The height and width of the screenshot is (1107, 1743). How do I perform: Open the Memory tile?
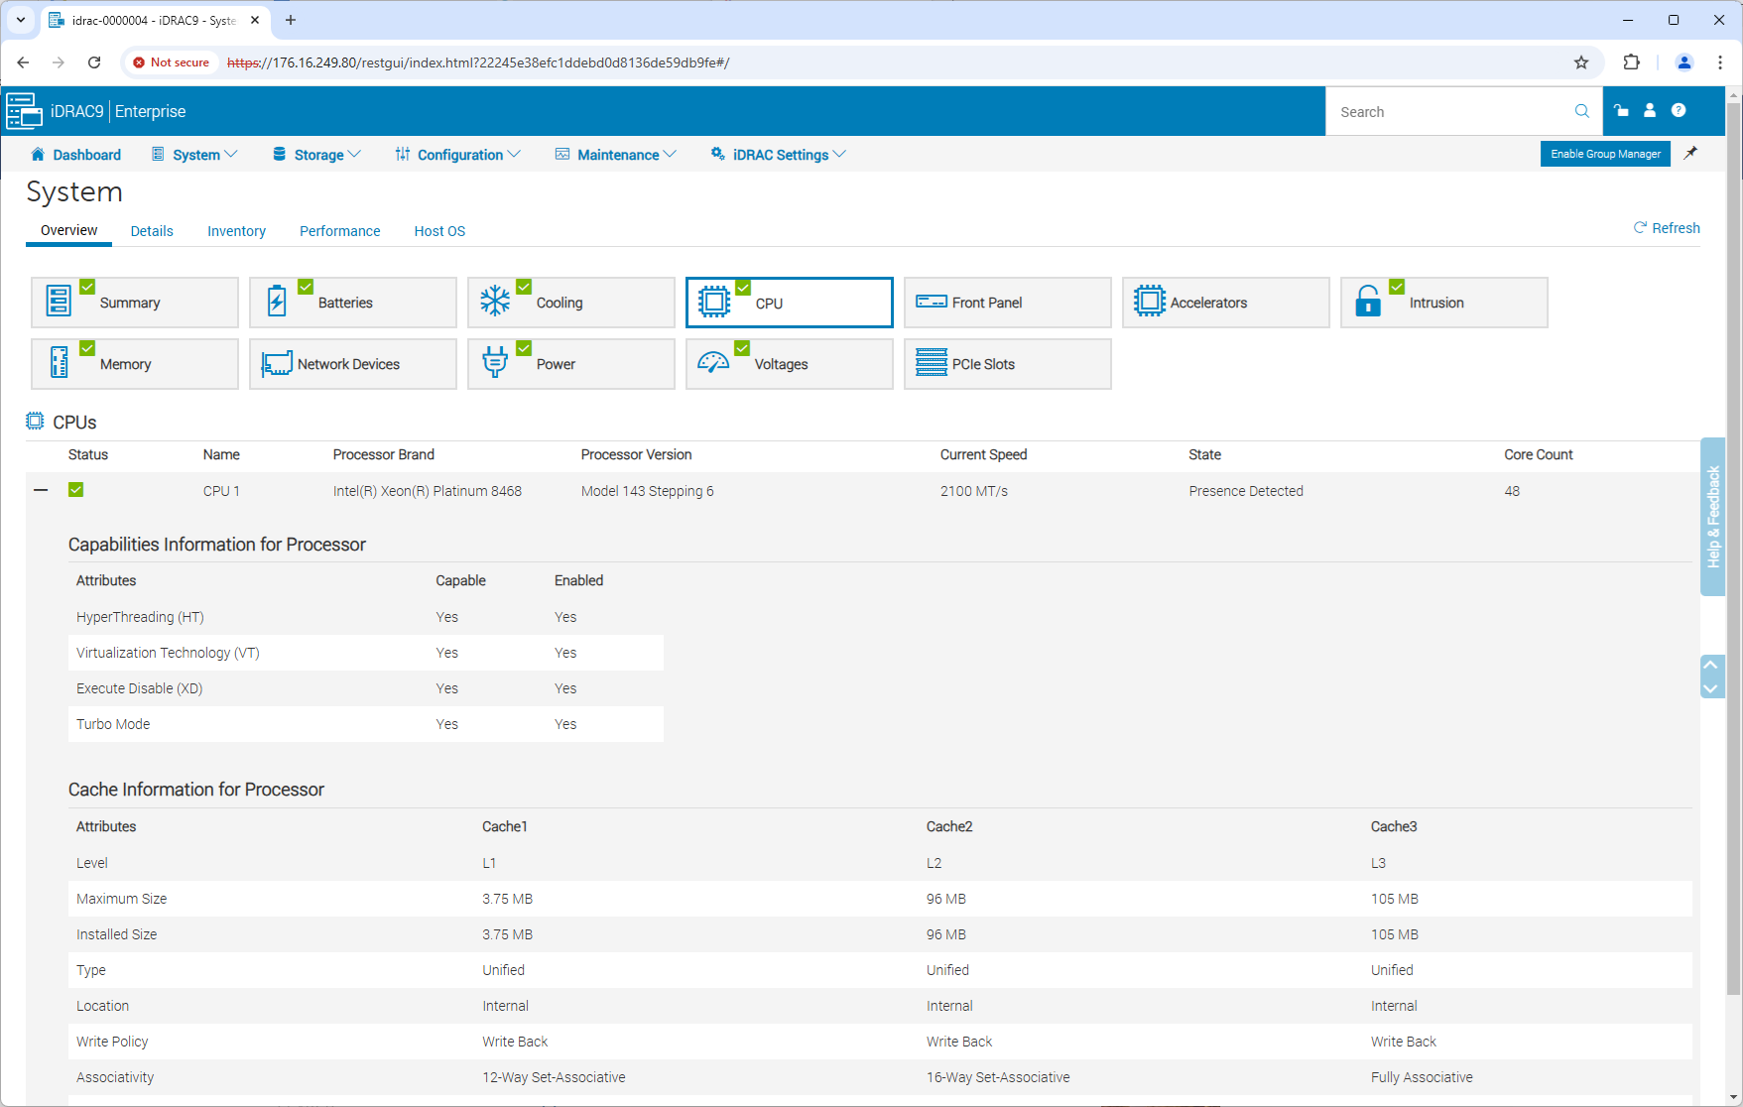(135, 364)
